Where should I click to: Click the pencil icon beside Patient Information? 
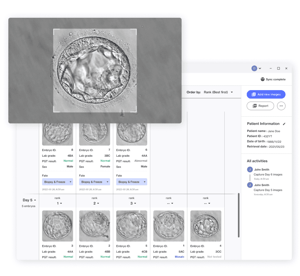click(x=284, y=124)
